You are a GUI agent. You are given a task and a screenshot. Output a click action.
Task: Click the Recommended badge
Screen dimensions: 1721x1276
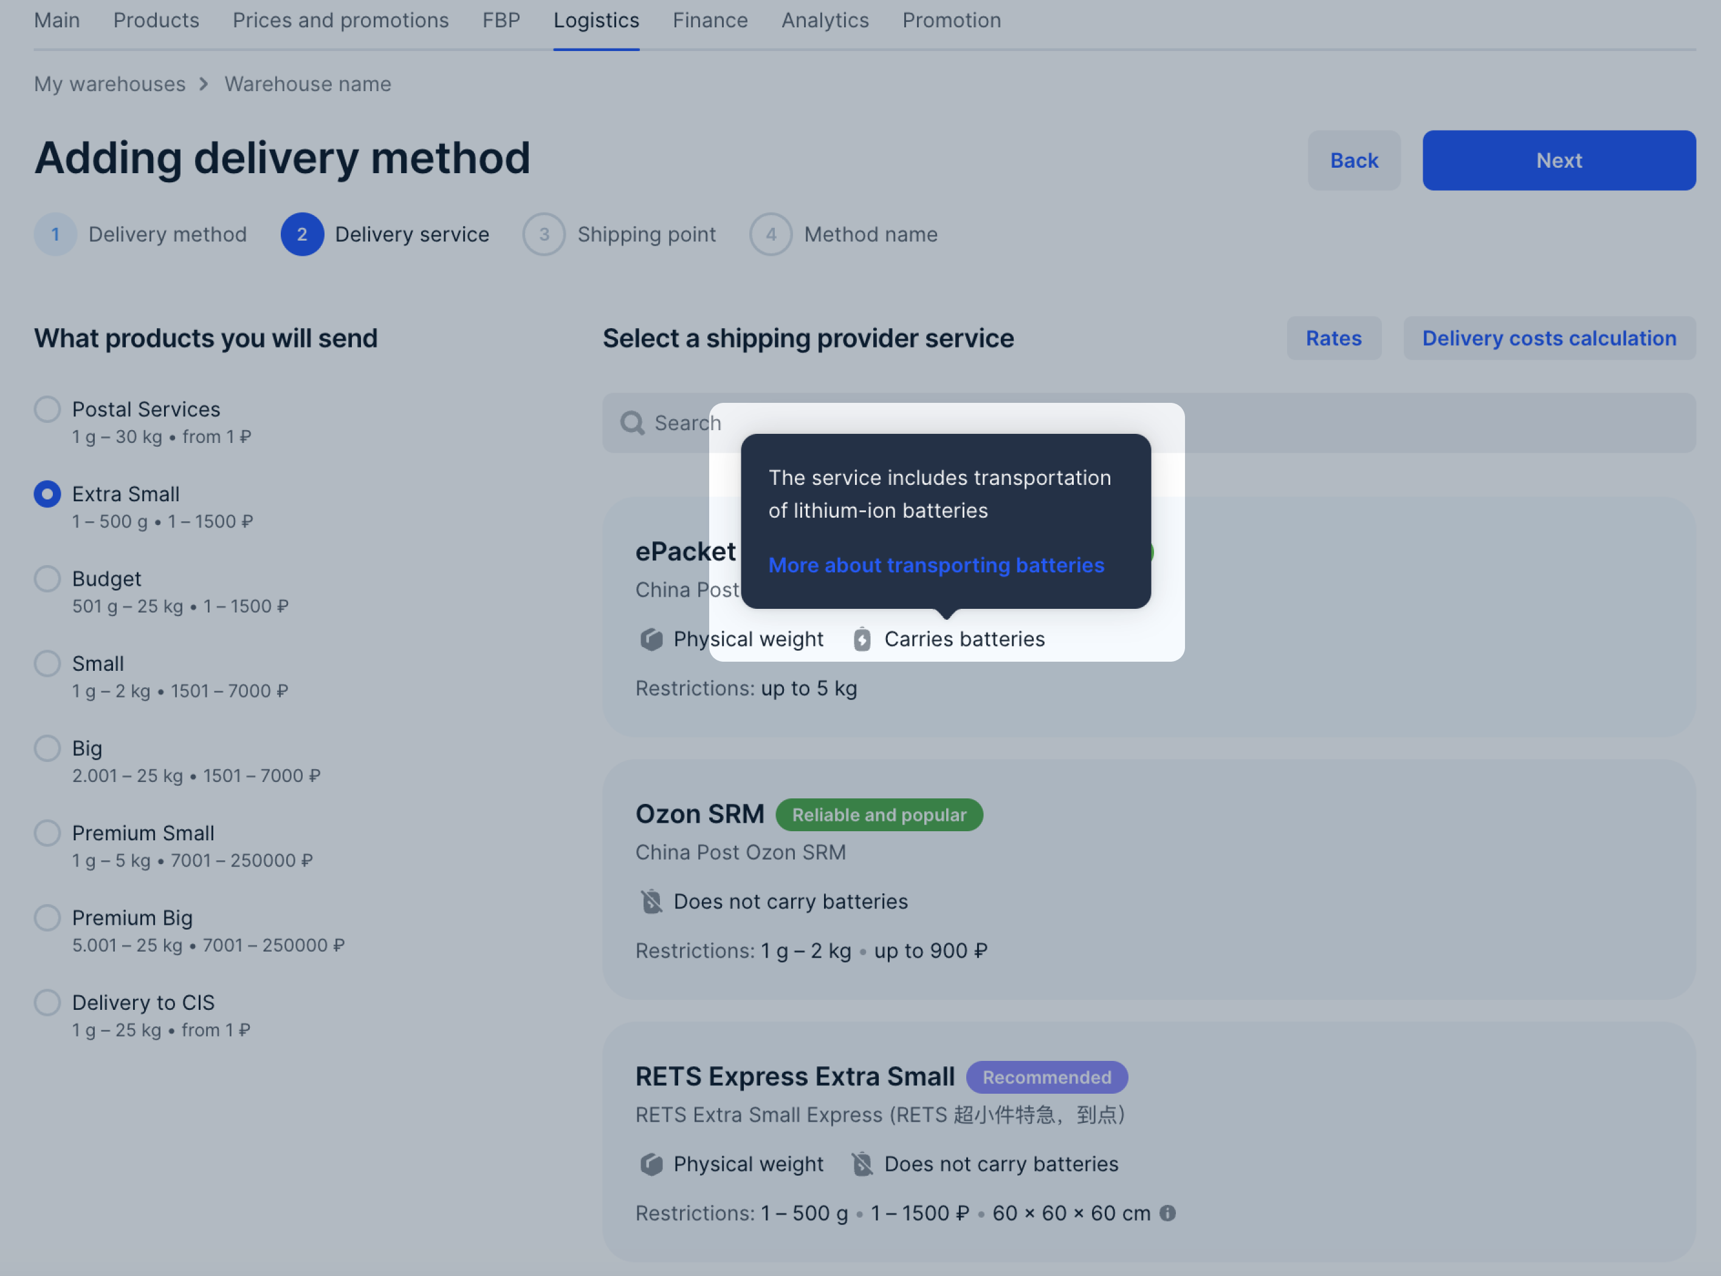(x=1046, y=1077)
